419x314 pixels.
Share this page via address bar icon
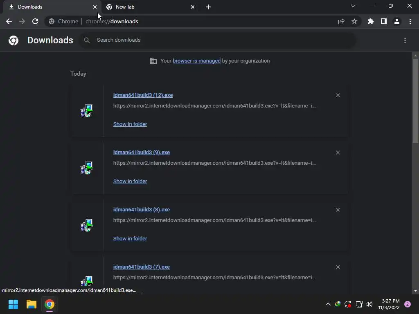click(341, 21)
